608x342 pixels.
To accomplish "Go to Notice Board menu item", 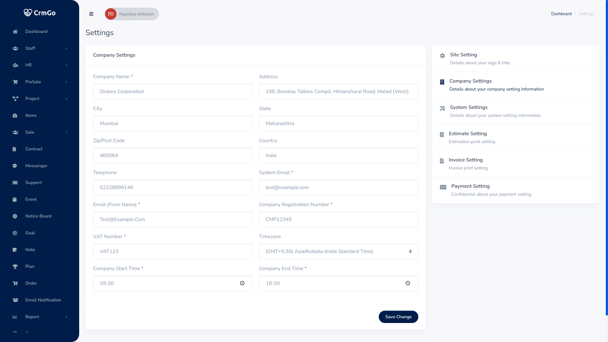I will [x=38, y=216].
